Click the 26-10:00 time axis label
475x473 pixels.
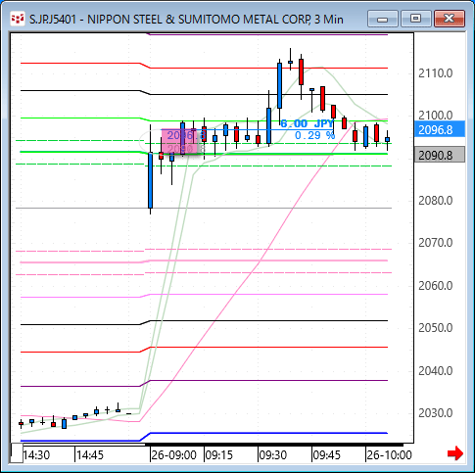point(389,455)
